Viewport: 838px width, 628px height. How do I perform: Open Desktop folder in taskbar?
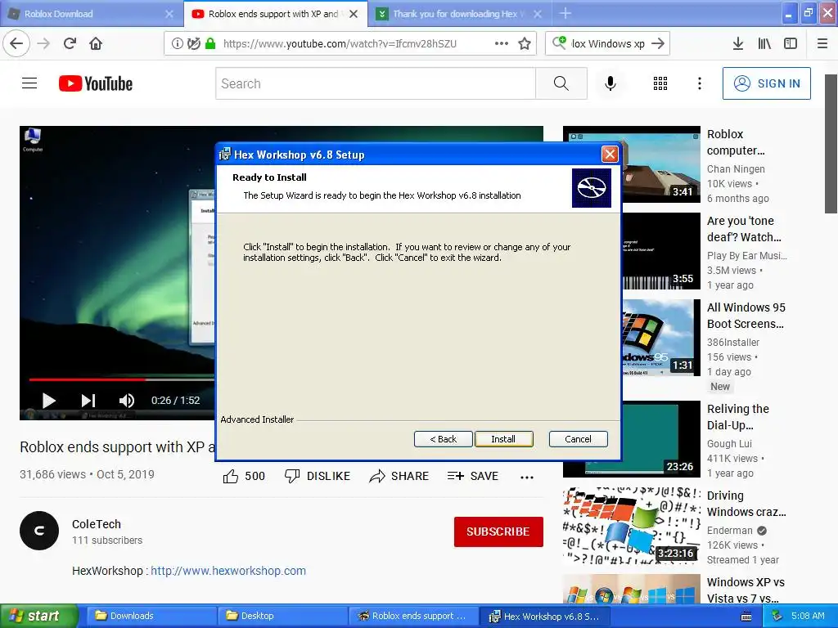(x=282, y=616)
